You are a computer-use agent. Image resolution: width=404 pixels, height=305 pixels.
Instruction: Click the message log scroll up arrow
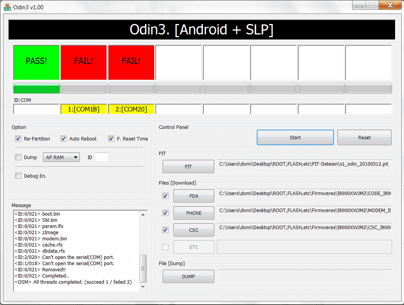[x=143, y=214]
